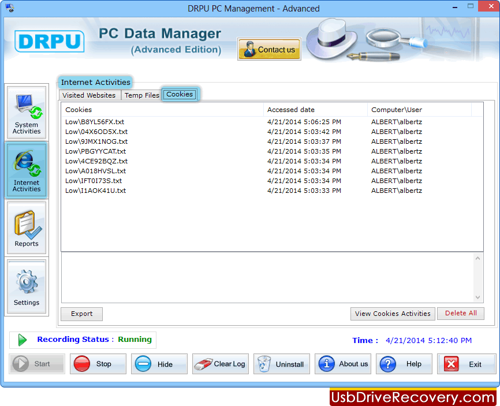Click the Start recording button

click(x=37, y=364)
